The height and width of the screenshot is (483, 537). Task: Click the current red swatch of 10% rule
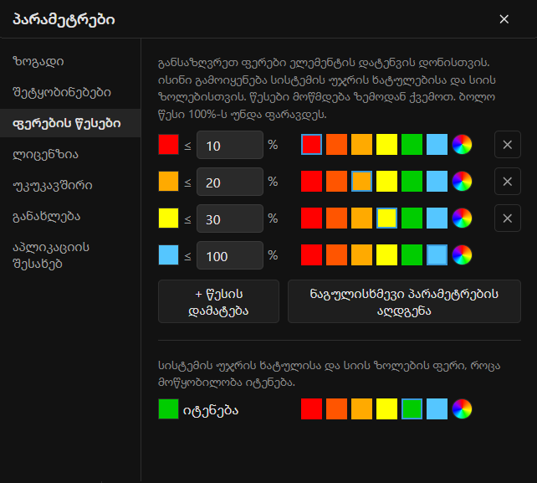(x=168, y=145)
